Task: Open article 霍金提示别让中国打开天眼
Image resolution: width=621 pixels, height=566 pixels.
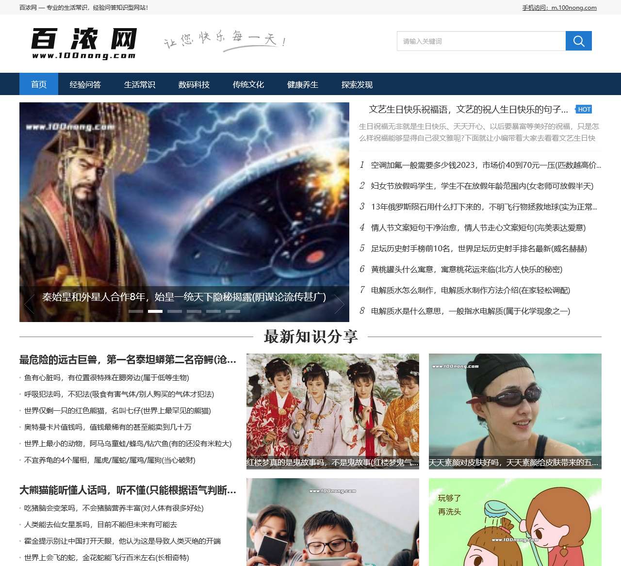Action: pos(122,541)
